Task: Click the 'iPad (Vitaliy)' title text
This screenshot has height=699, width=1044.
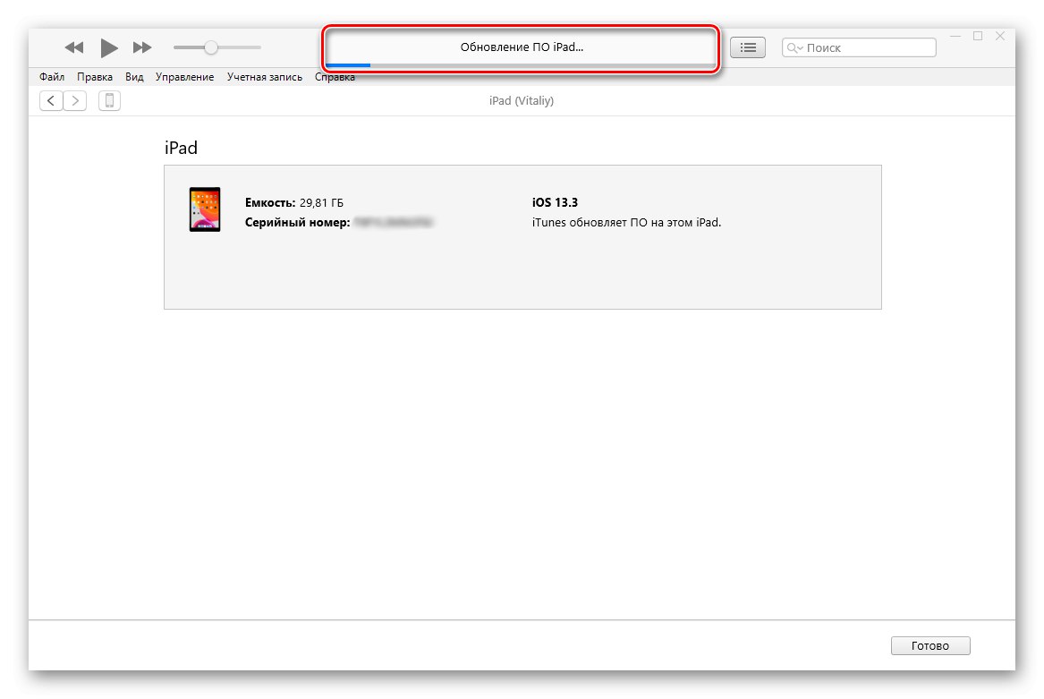Action: point(522,100)
